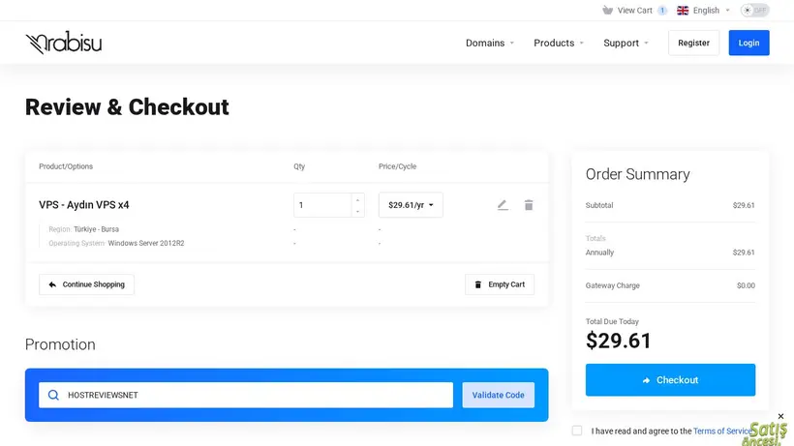Toggle the dark mode OFF switch
This screenshot has width=794, height=446.
pyautogui.click(x=755, y=10)
